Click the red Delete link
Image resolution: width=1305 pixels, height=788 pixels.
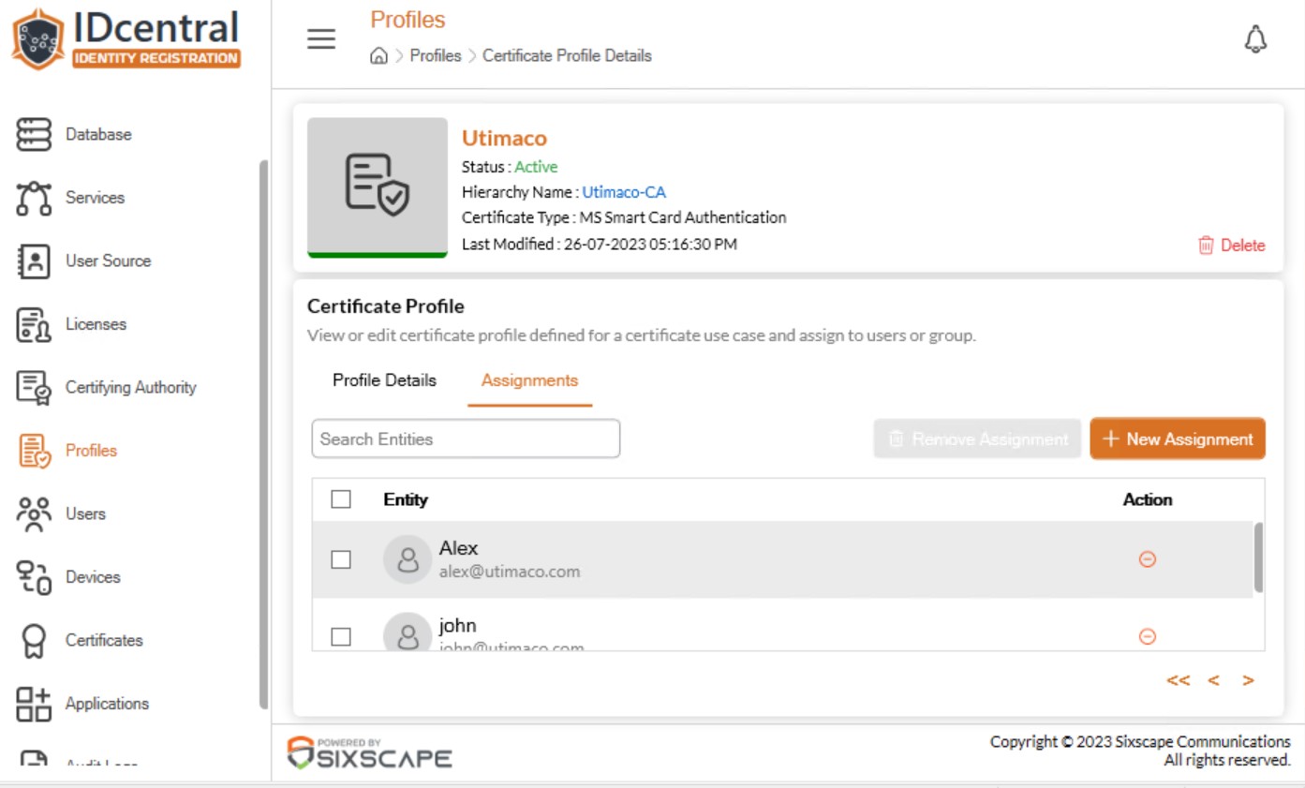pyautogui.click(x=1232, y=245)
